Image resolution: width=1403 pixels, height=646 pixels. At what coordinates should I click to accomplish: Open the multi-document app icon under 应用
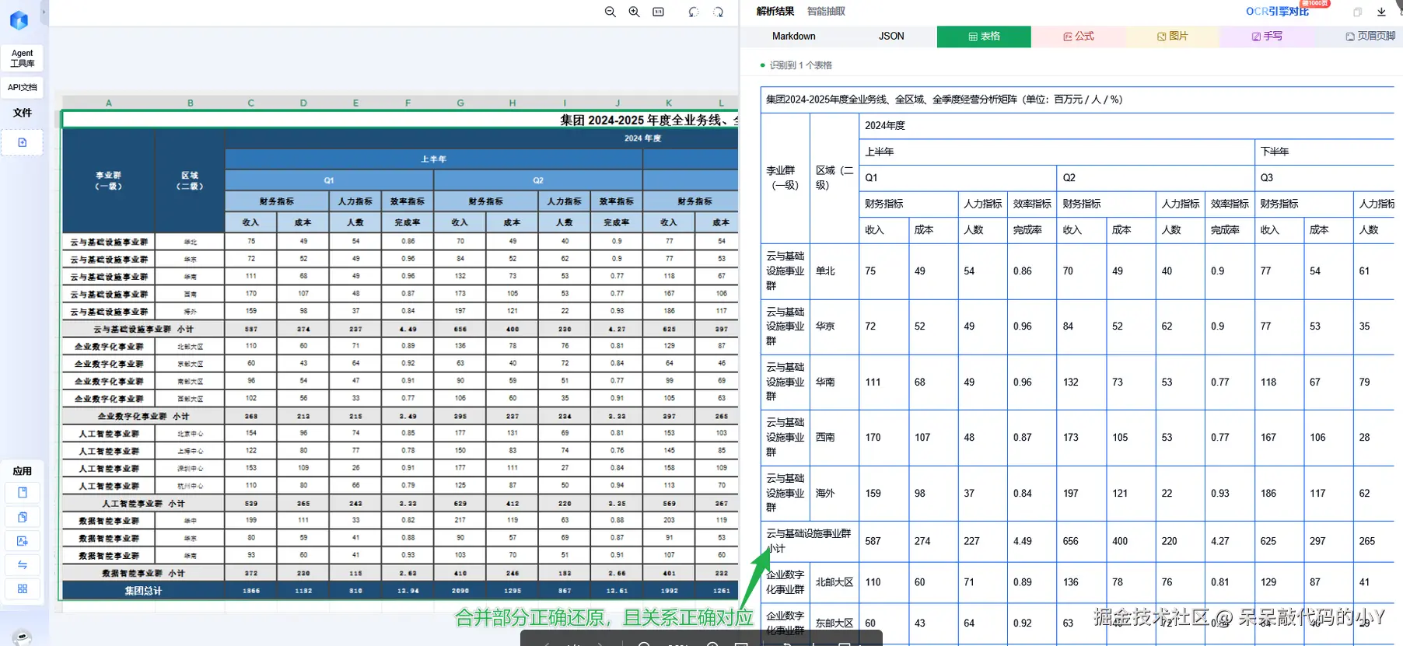(22, 517)
